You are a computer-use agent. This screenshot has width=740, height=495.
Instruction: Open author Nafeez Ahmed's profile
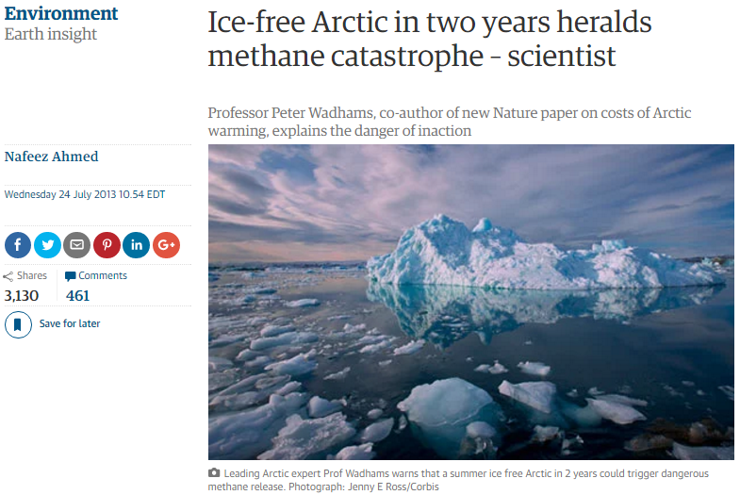pos(52,157)
